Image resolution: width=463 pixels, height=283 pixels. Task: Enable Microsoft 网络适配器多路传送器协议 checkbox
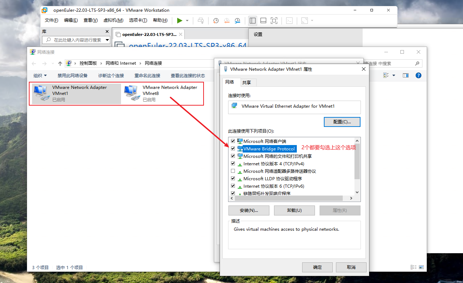233,171
